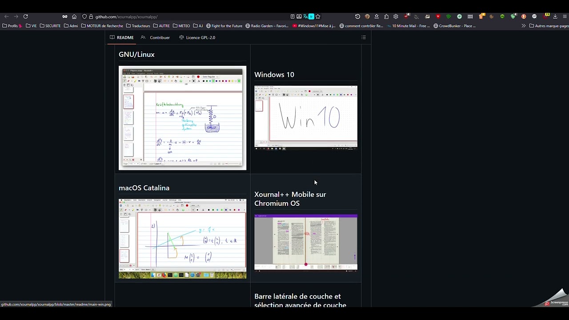Click the GNU/Linux heading
The image size is (569, 320).
pyautogui.click(x=136, y=54)
